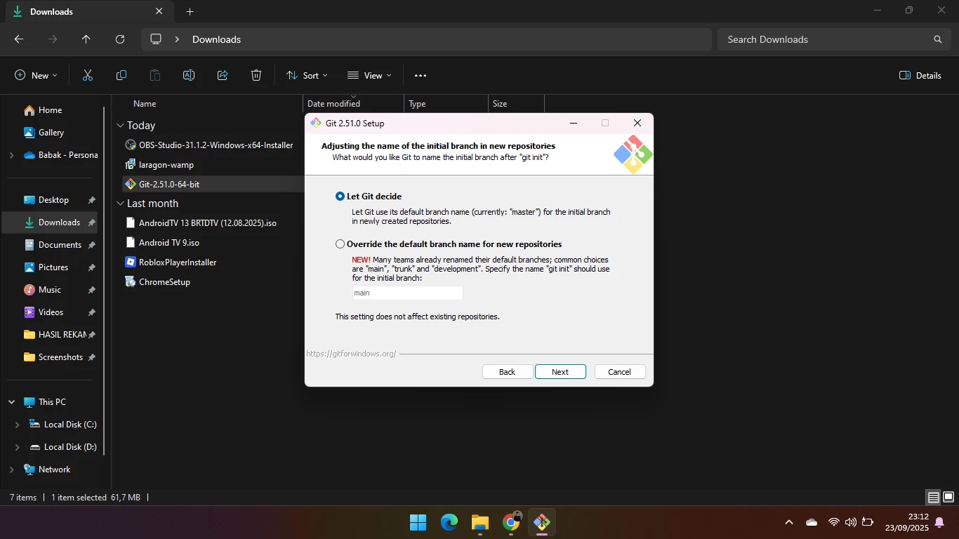959x539 pixels.
Task: Navigate up one folder level arrow
Action: [x=86, y=39]
